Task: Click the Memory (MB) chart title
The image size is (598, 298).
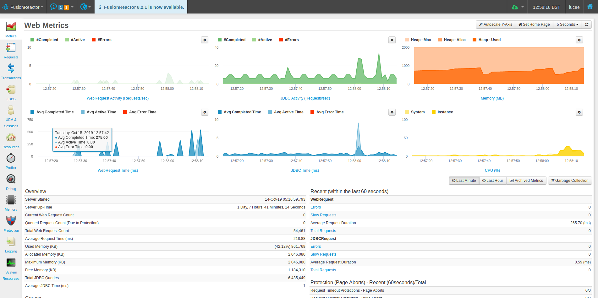Action: pos(492,98)
